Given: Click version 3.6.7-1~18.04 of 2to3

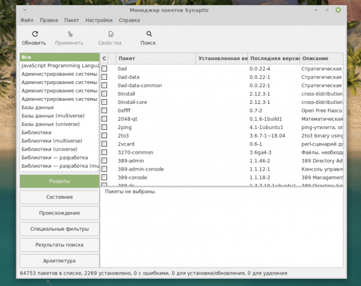Looking at the screenshot, I should (267, 136).
